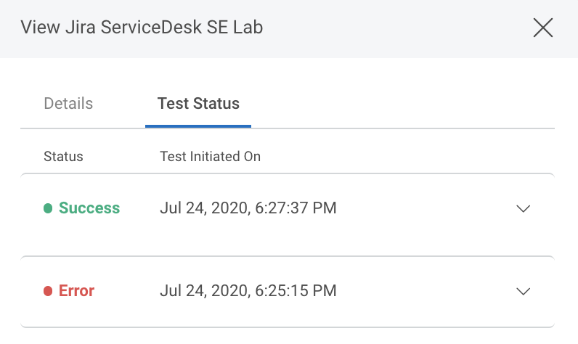
Task: Click the Status column header
Action: pos(63,157)
